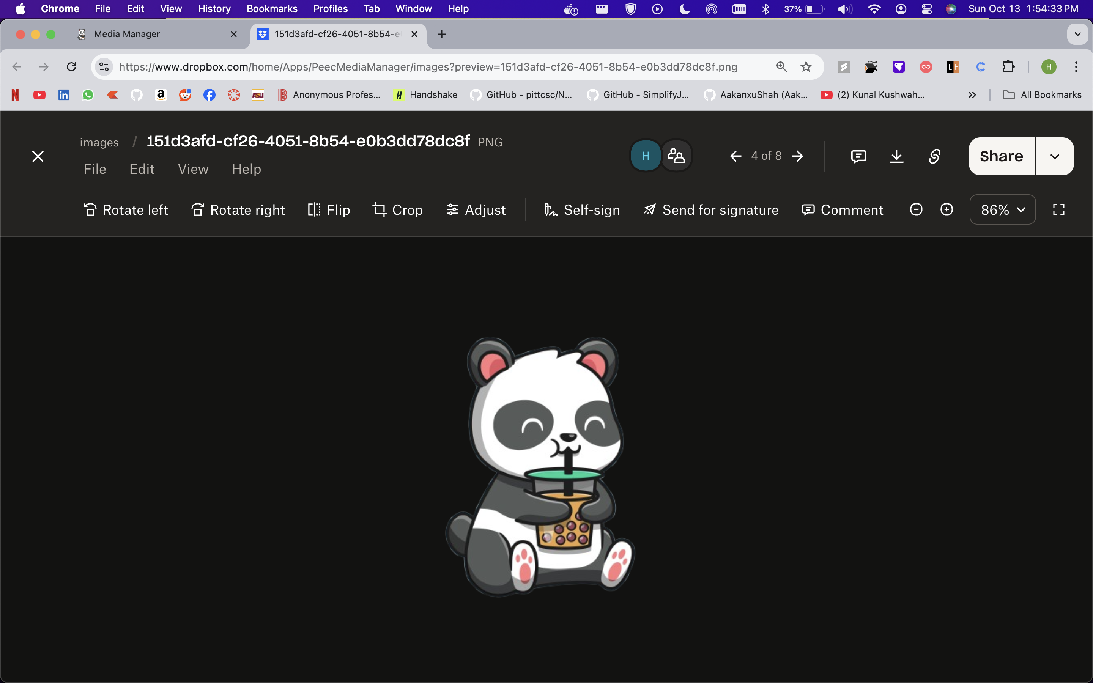Zoom in with plus icon
The image size is (1093, 683).
(946, 209)
